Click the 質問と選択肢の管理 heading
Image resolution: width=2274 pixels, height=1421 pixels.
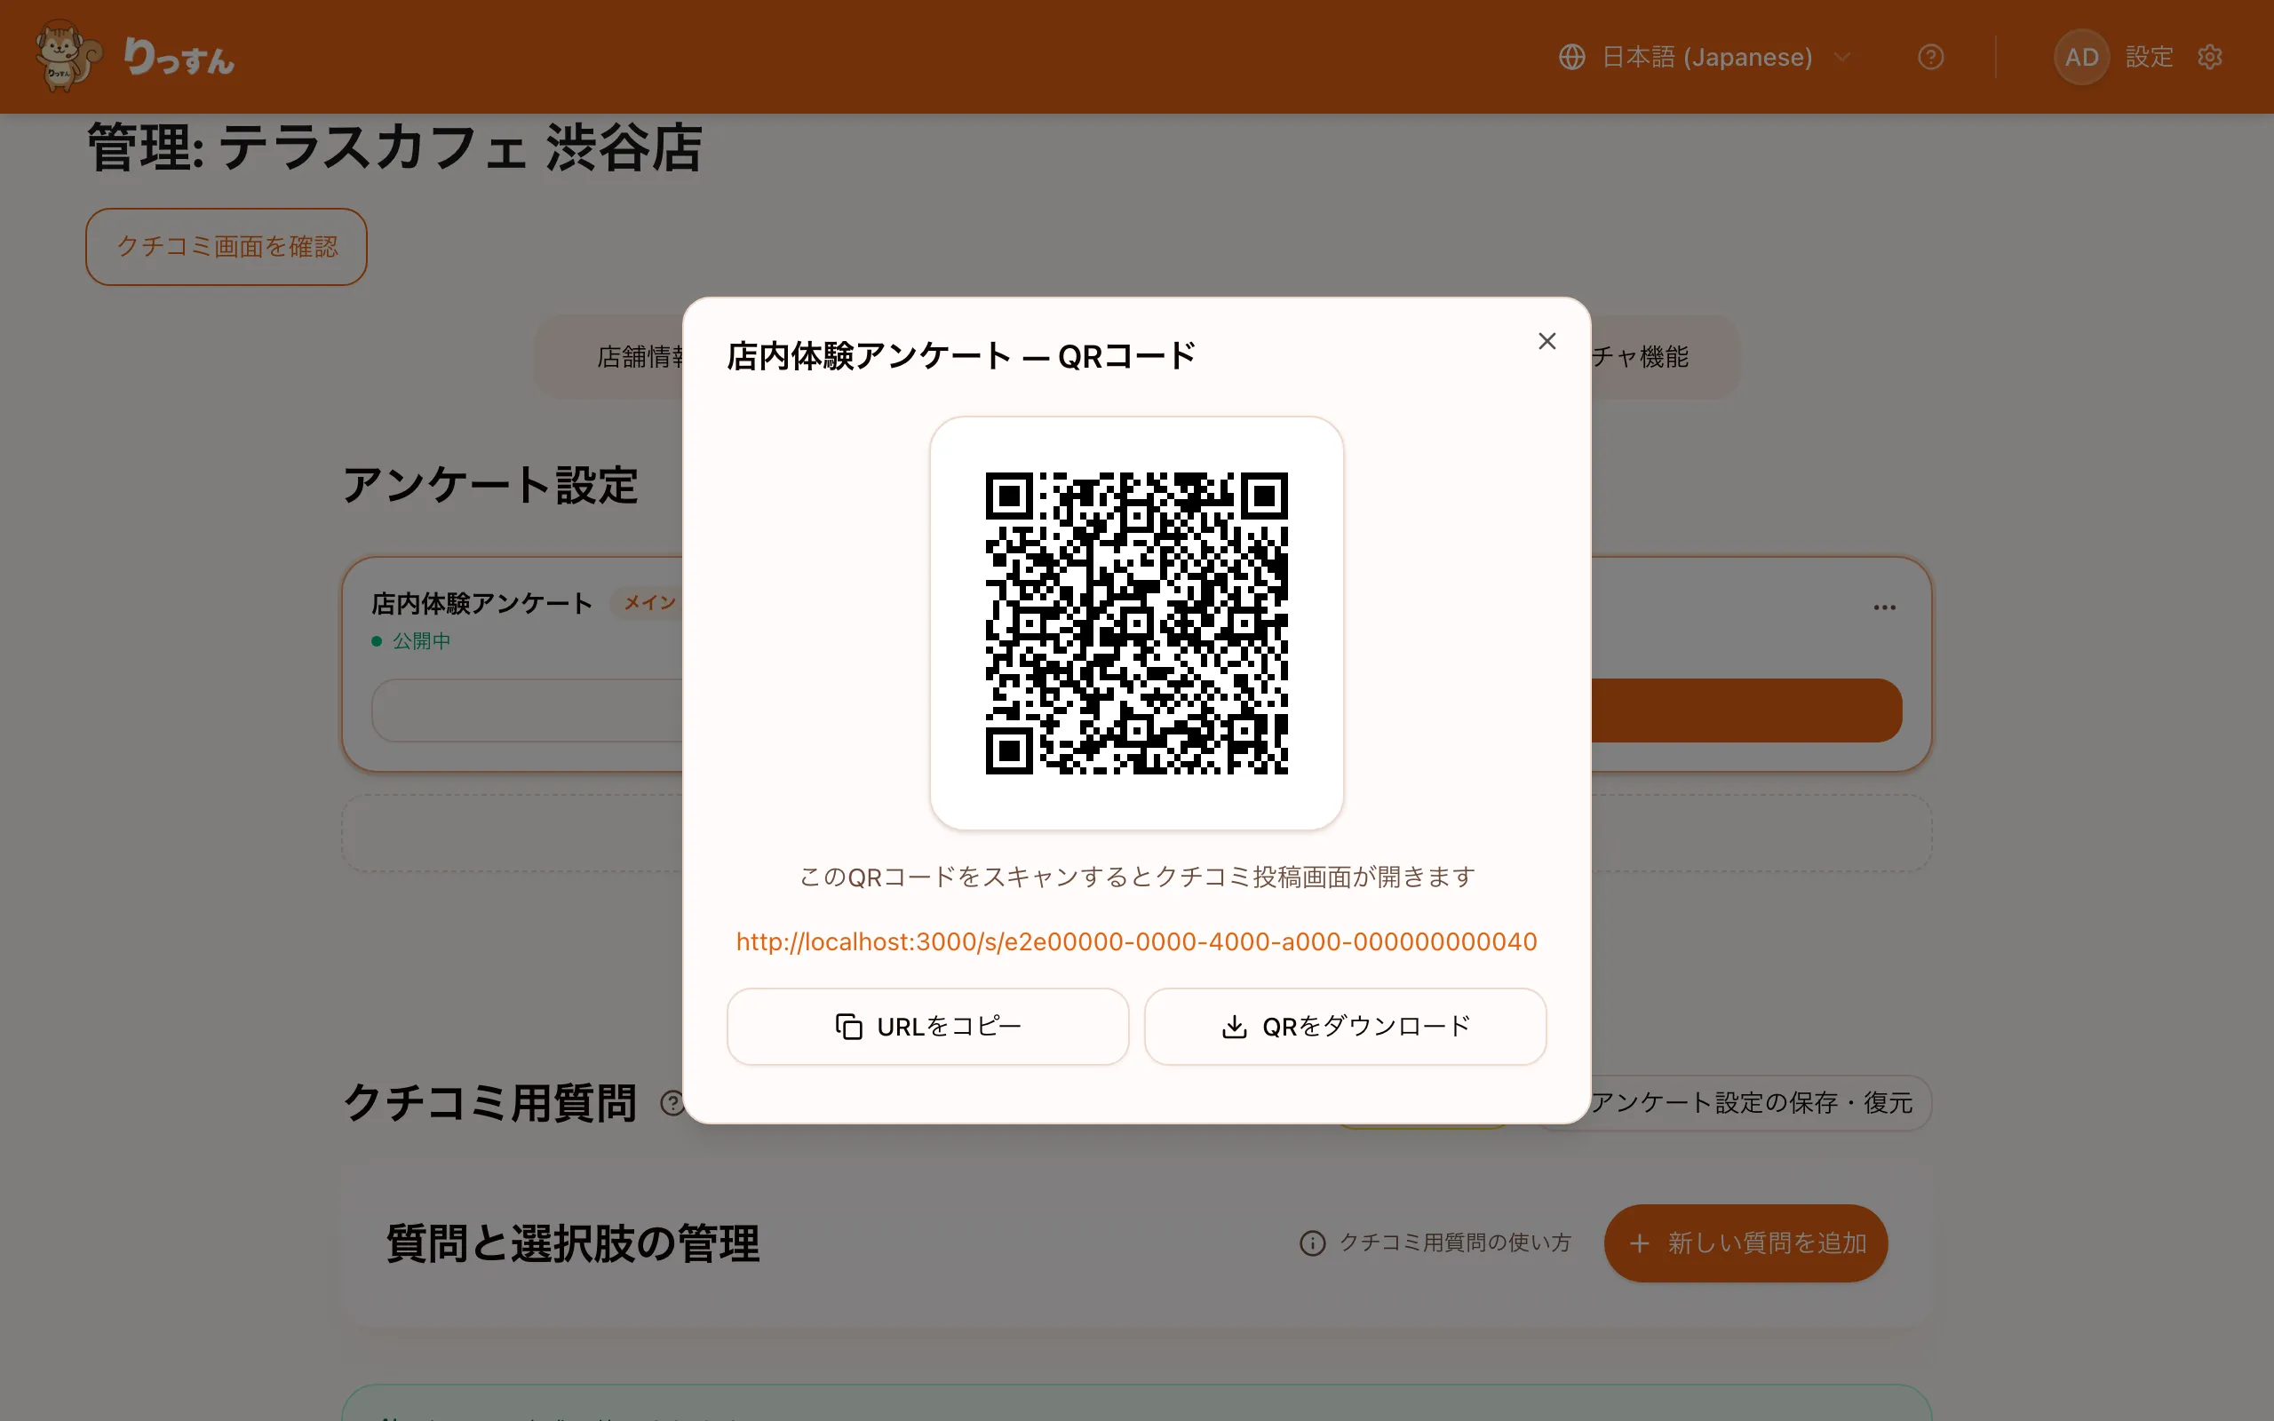point(572,1242)
